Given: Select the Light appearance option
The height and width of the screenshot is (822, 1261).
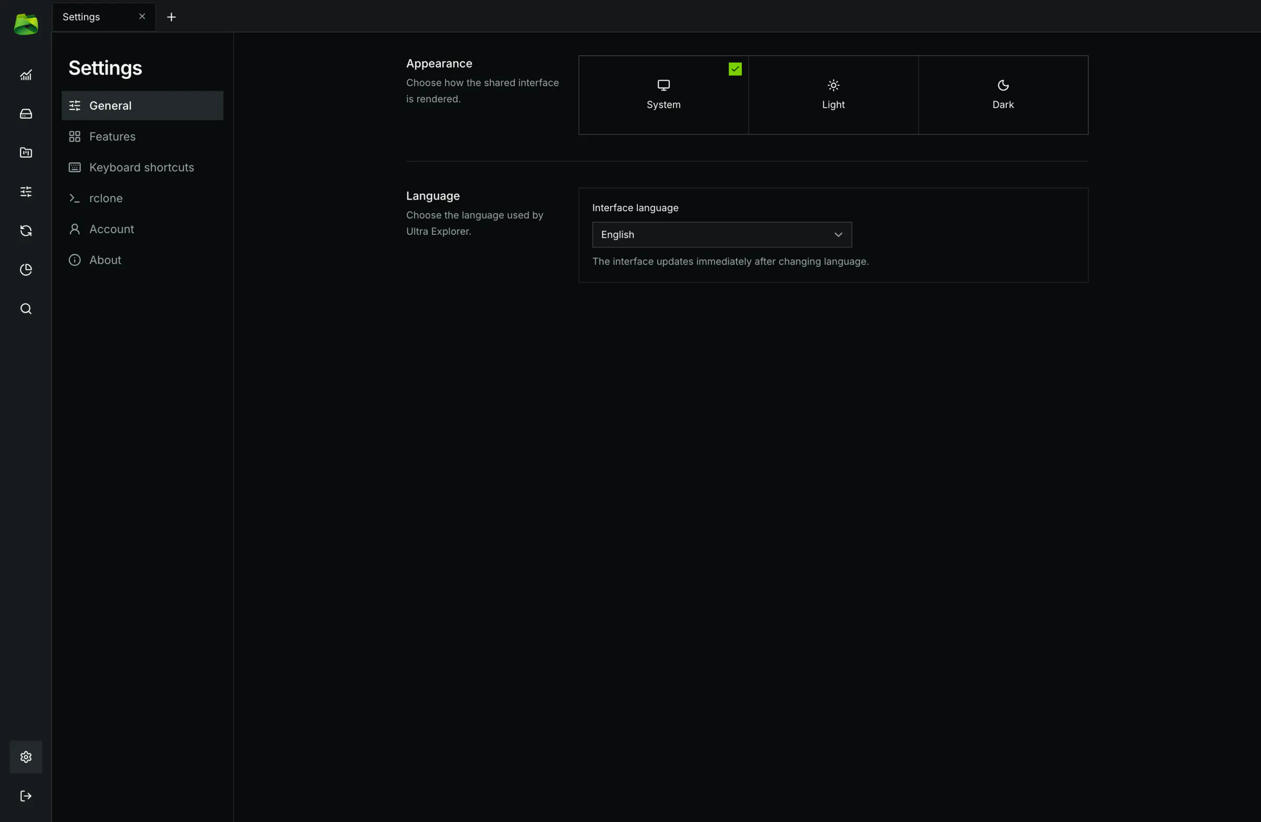Looking at the screenshot, I should (833, 95).
